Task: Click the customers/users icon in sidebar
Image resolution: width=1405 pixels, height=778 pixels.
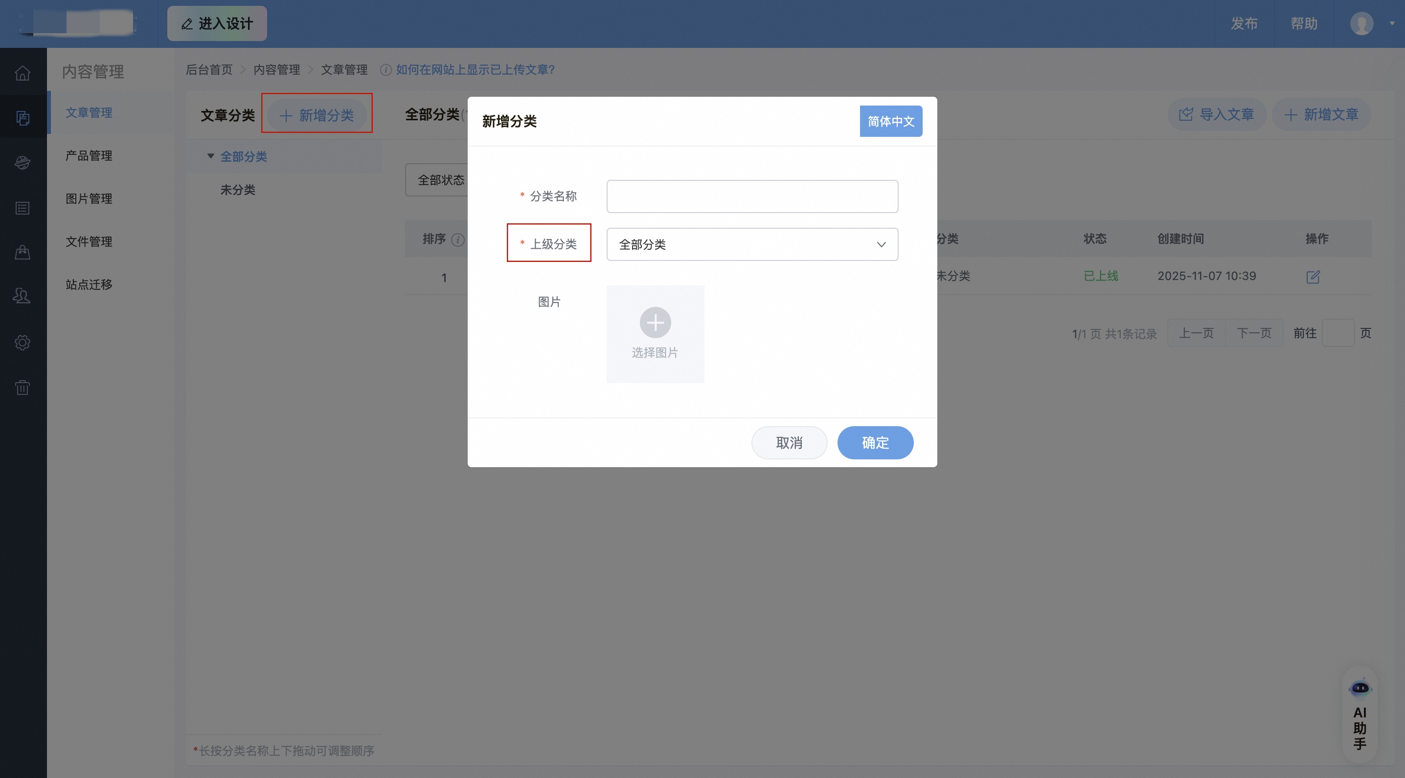Action: pyautogui.click(x=23, y=296)
